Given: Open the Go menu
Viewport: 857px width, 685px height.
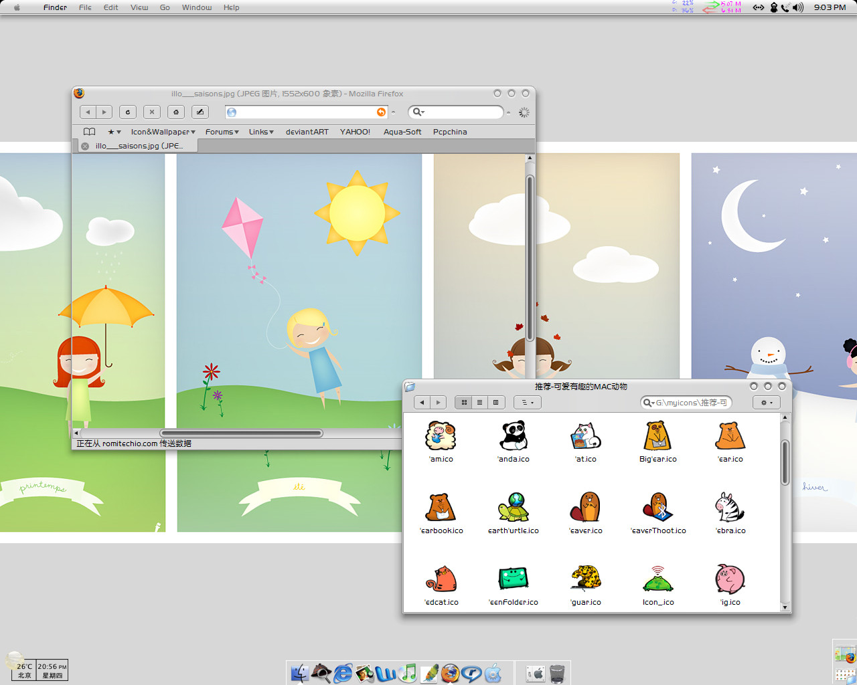Looking at the screenshot, I should (165, 7).
